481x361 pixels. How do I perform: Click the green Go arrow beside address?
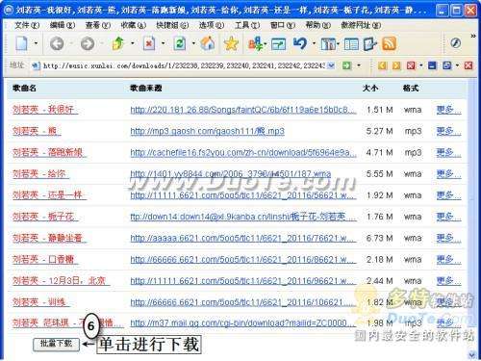tap(346, 65)
